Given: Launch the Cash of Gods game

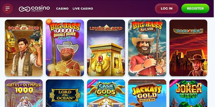Looking at the screenshot, I should tap(106, 93).
